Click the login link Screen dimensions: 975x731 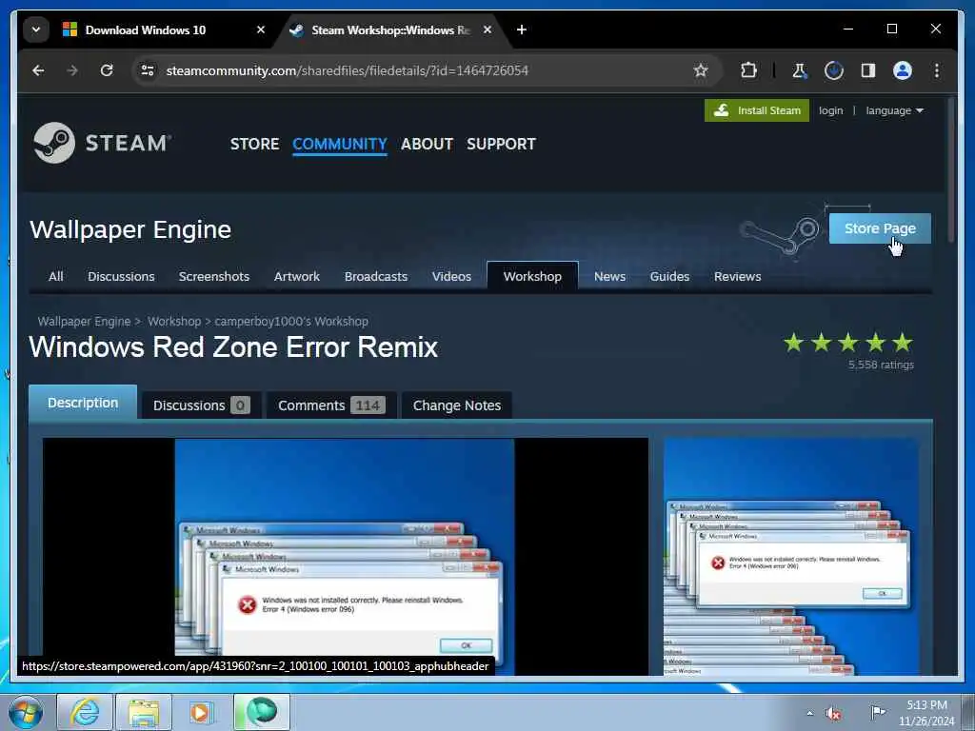pyautogui.click(x=830, y=110)
